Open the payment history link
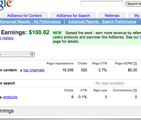The width and height of the screenshot is (141, 120). 7,38
